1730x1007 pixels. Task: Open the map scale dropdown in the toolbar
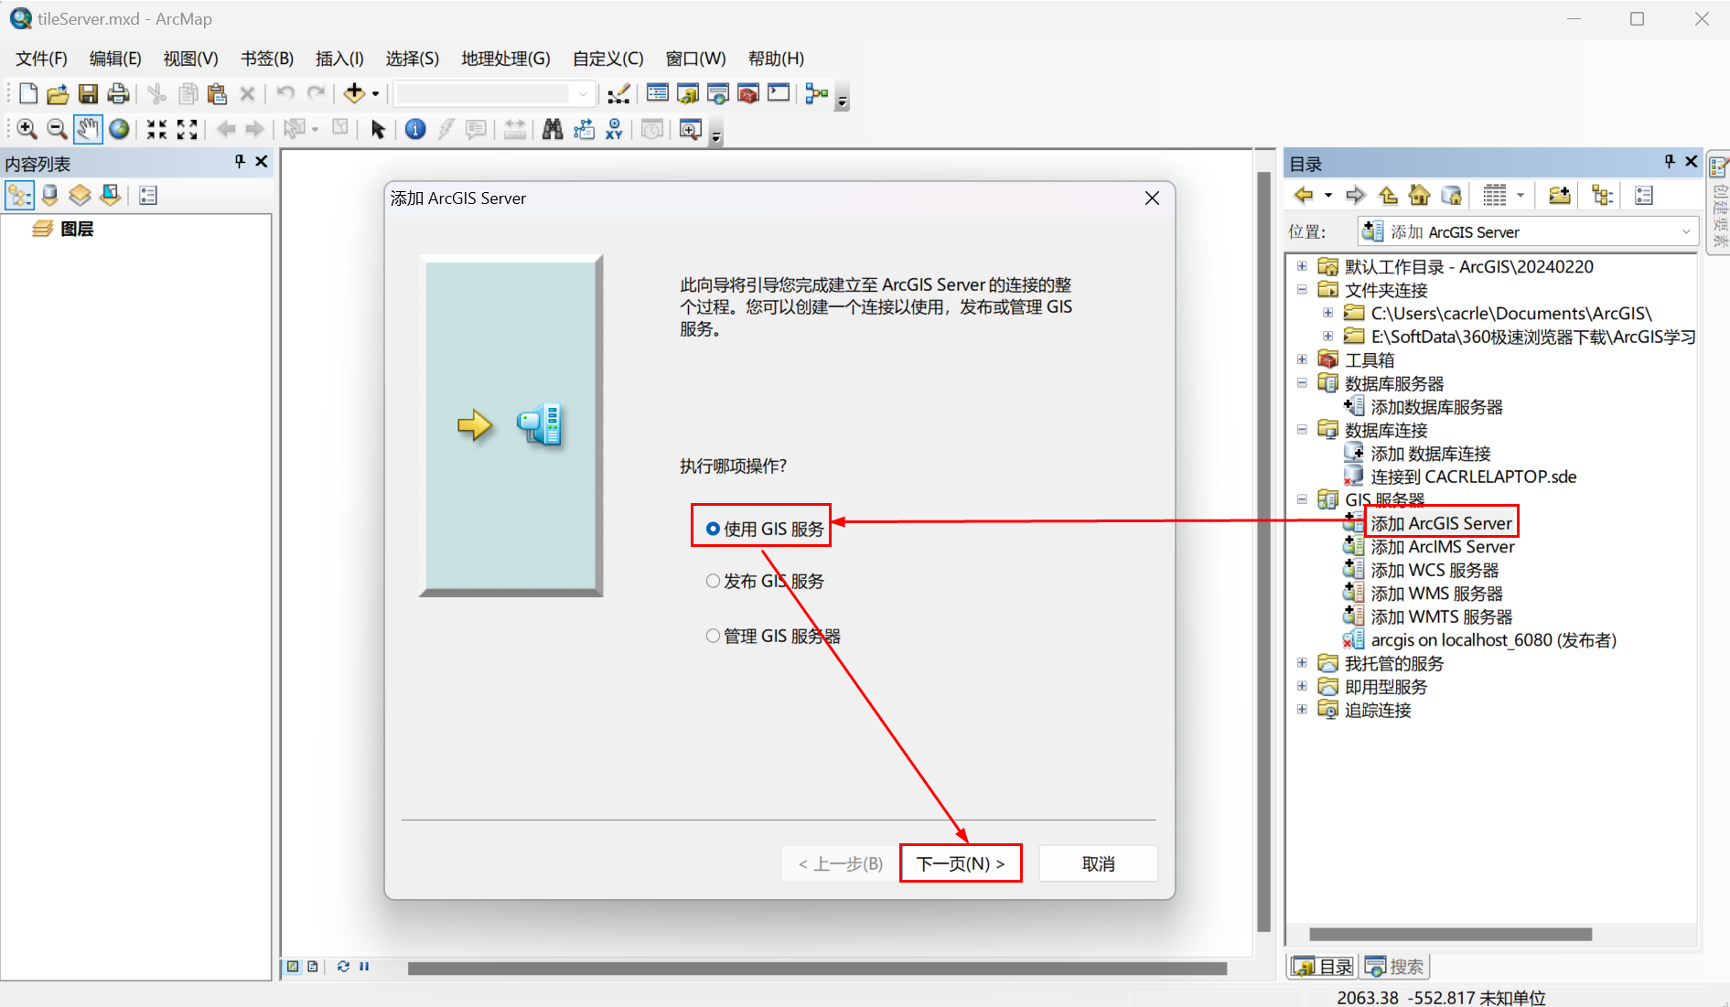[583, 93]
